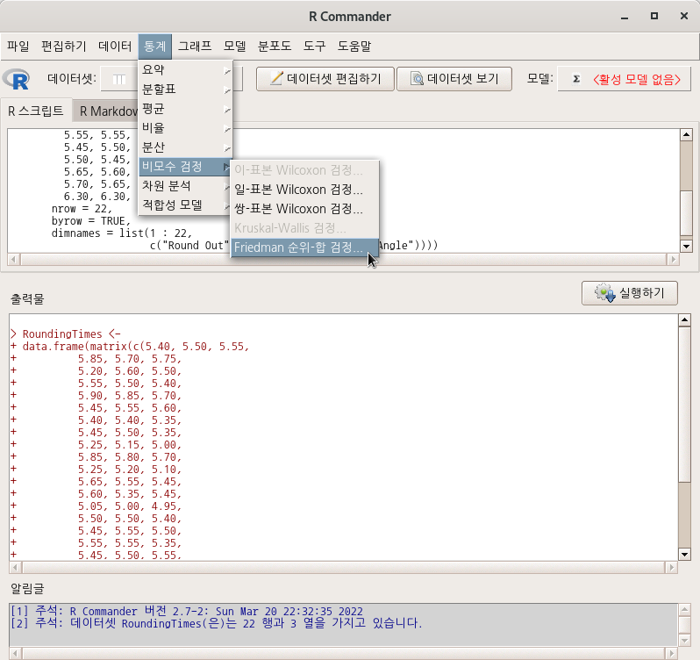Viewport: 700px width, 660px height.
Task: Click the 실행하기 button
Action: [x=630, y=293]
